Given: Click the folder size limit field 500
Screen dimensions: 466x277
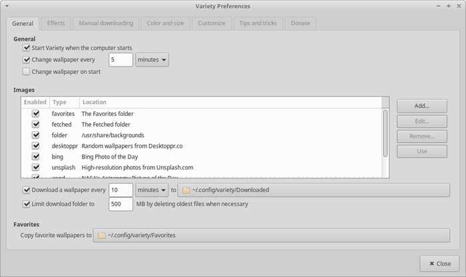Looking at the screenshot, I should click(120, 204).
